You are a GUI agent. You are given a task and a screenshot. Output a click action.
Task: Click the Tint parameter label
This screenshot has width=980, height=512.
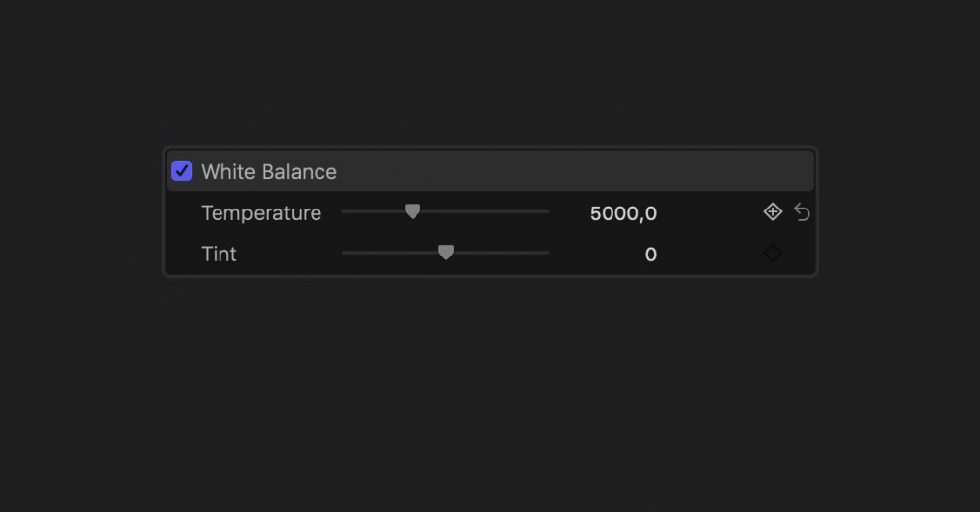[x=219, y=255]
